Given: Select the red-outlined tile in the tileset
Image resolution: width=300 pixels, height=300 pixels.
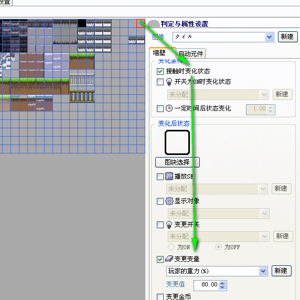Looking at the screenshot, I should click(x=141, y=24).
